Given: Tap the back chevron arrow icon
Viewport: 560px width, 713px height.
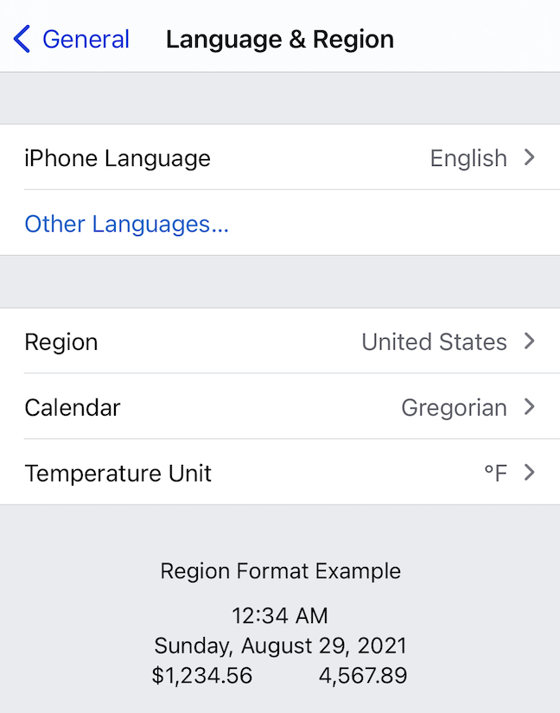Looking at the screenshot, I should [x=22, y=39].
